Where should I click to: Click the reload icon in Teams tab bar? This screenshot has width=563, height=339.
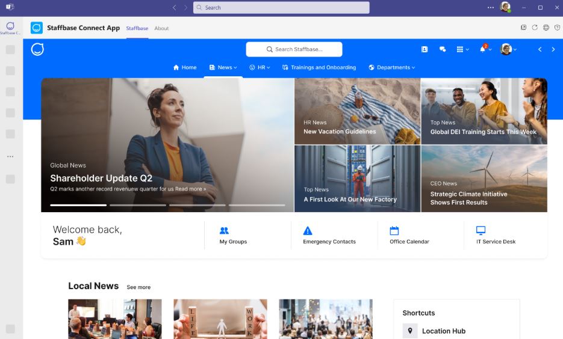pyautogui.click(x=535, y=28)
